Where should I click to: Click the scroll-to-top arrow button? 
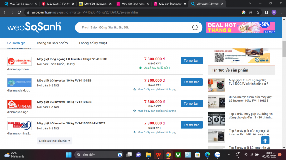click(x=265, y=140)
